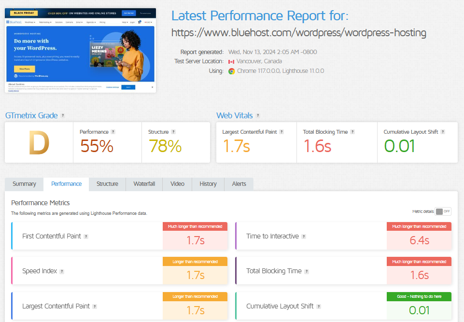Viewport: 464px width, 322px height.
Task: Click the Time to Interactive 6.4s value
Action: 419,240
